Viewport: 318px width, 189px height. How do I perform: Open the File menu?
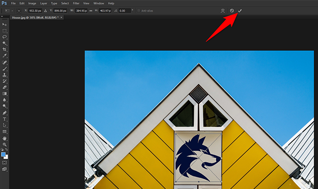(13, 3)
